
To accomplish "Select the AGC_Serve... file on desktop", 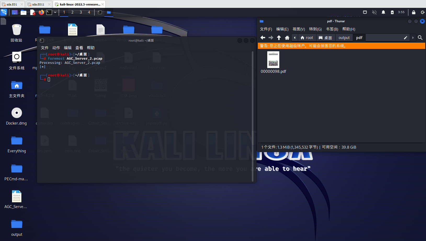I will click(x=16, y=200).
